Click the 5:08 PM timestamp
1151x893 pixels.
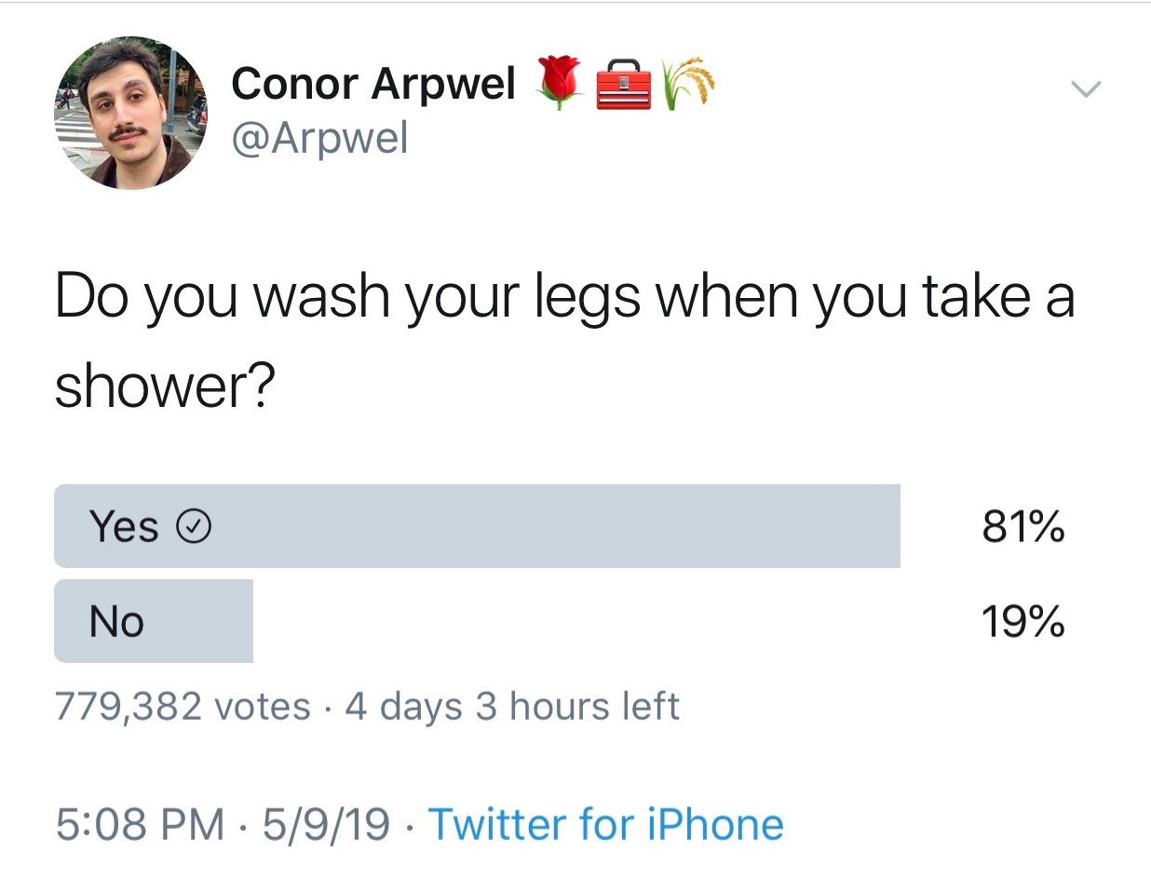point(140,825)
